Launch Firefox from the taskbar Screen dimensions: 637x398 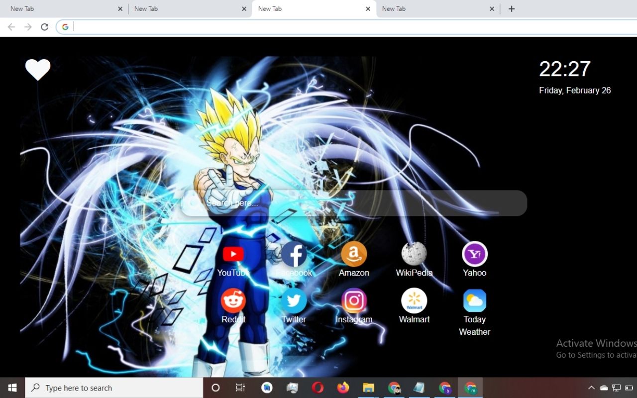point(343,388)
